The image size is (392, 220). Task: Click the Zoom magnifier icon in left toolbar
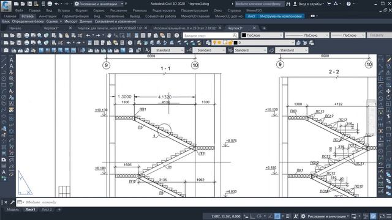tap(11, 79)
